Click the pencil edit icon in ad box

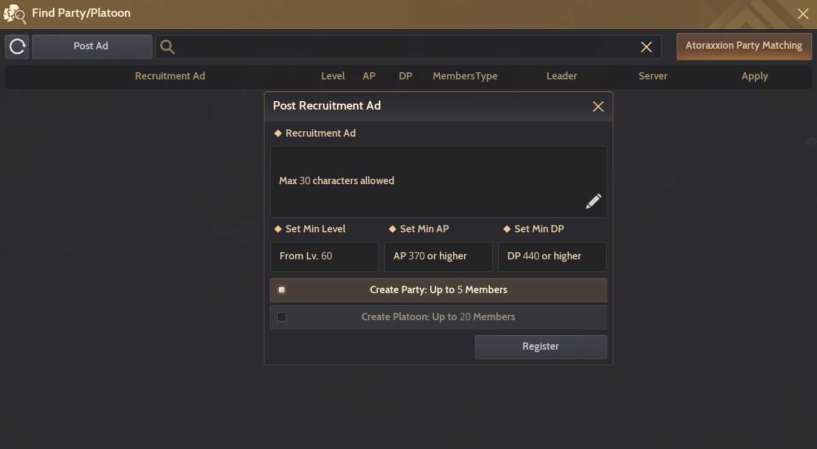[593, 202]
